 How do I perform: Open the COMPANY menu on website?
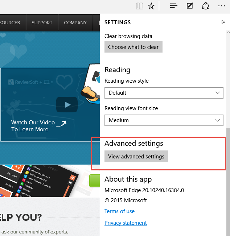tap(75, 23)
